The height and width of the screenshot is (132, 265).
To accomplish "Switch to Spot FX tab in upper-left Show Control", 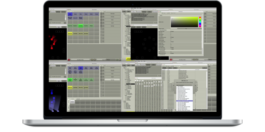I will click(105, 11).
